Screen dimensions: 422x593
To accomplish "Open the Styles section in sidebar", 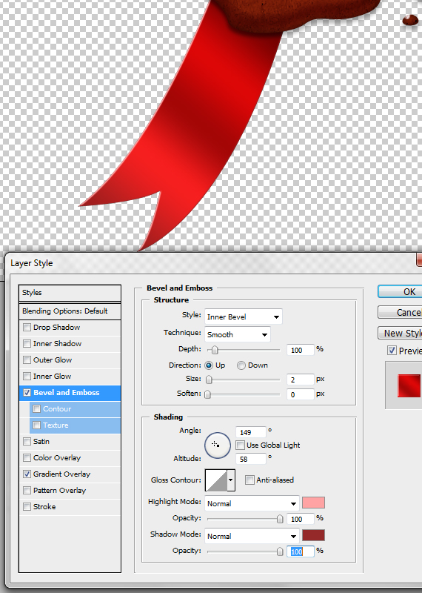I will (70, 293).
